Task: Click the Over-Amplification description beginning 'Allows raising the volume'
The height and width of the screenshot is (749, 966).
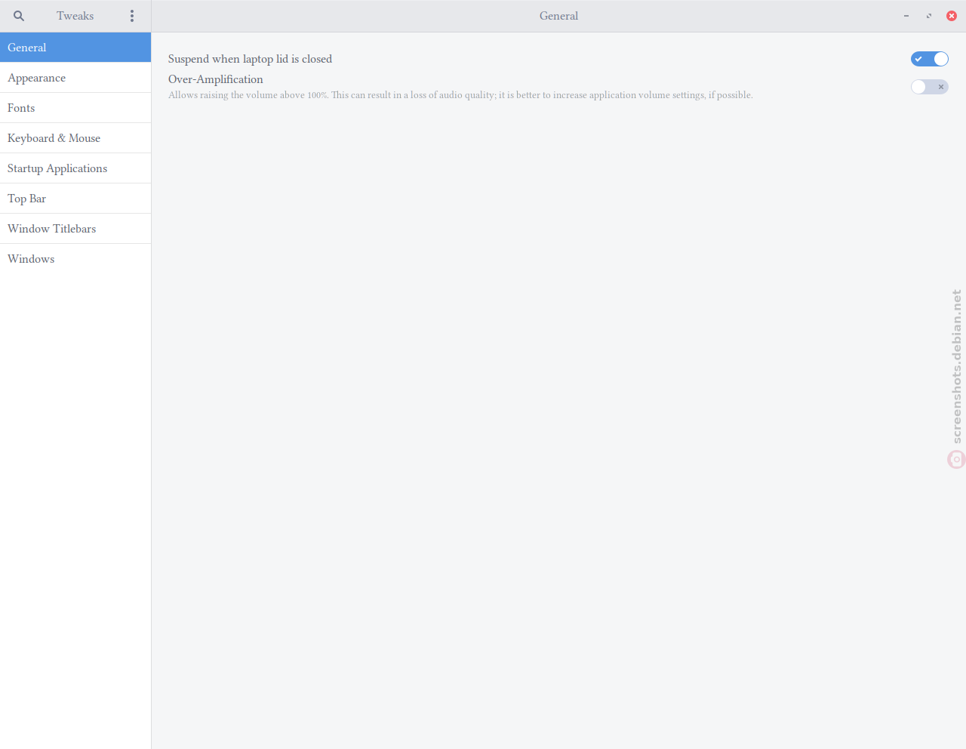Action: pos(460,95)
